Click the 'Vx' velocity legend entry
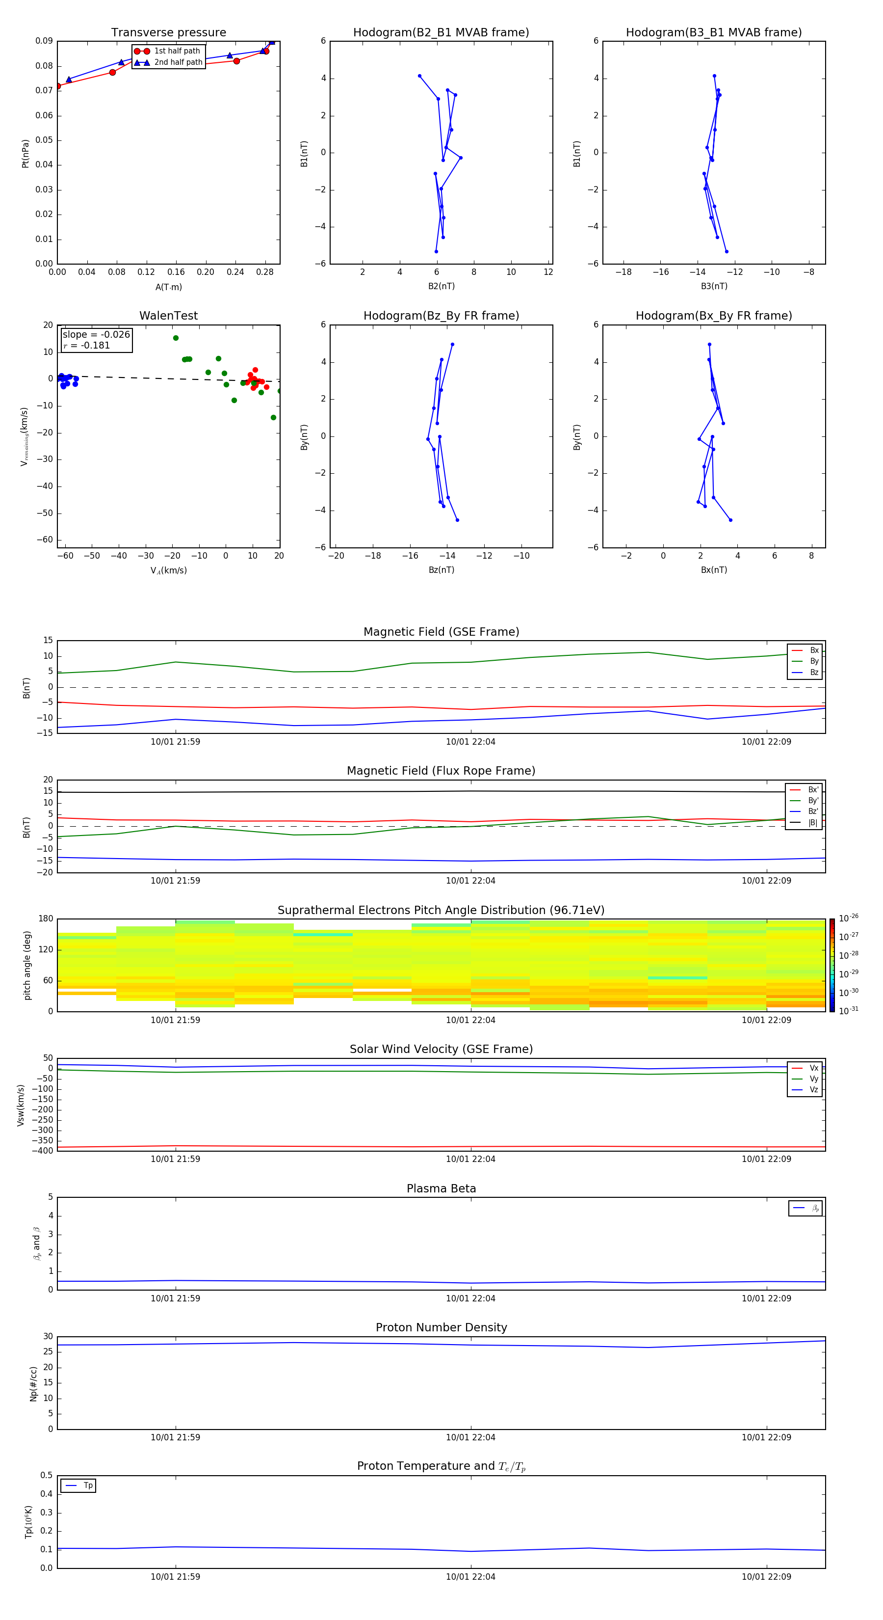 tap(805, 1068)
